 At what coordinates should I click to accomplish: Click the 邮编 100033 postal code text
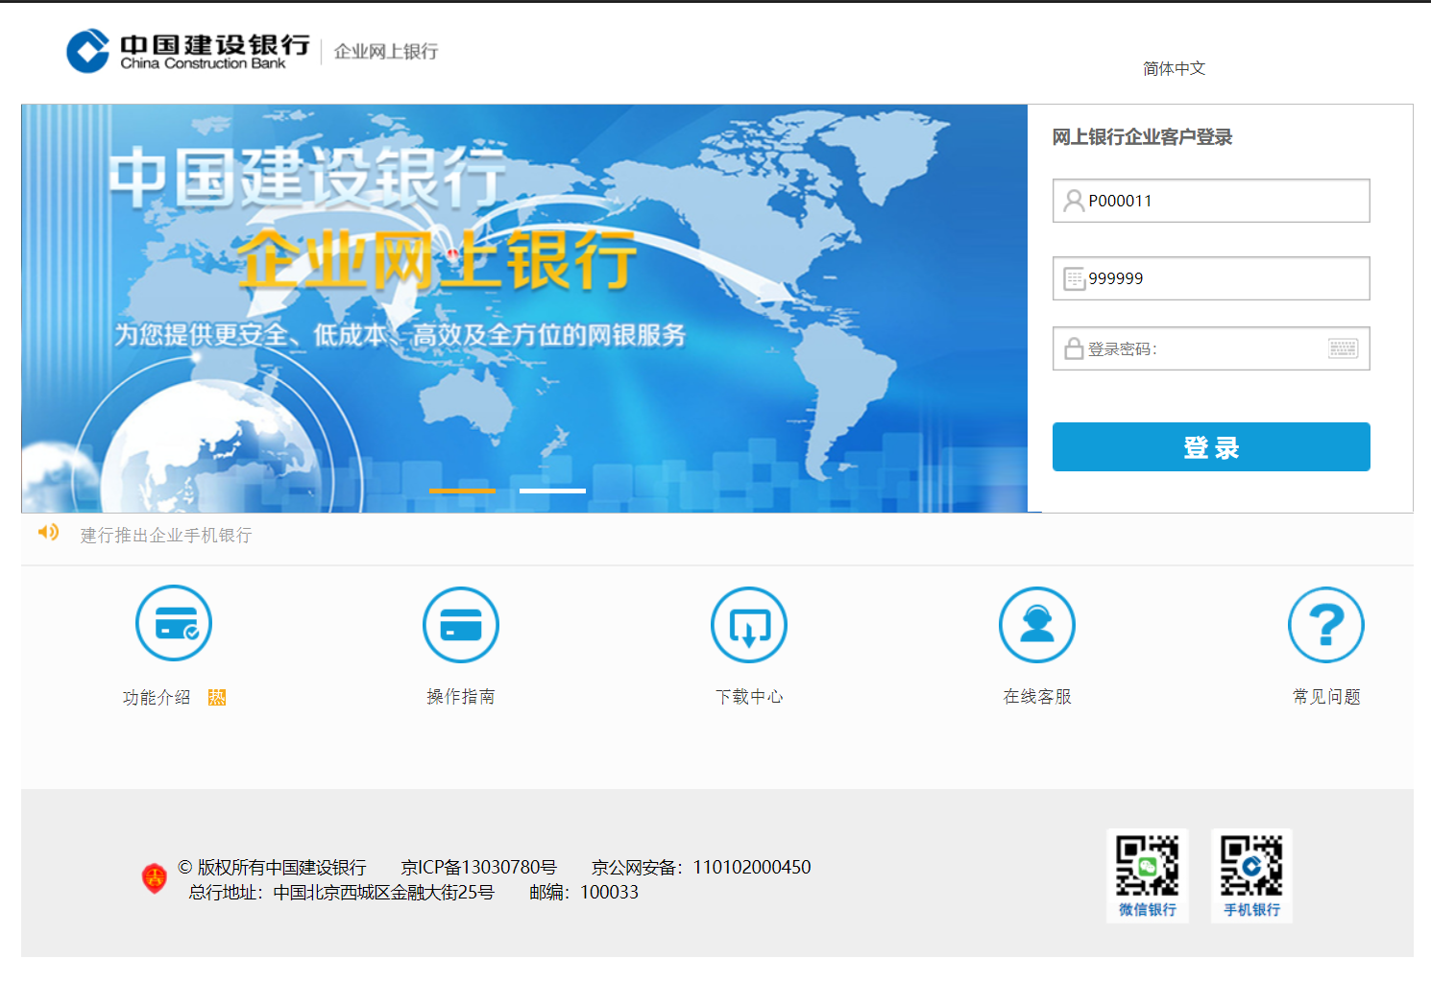coord(584,892)
